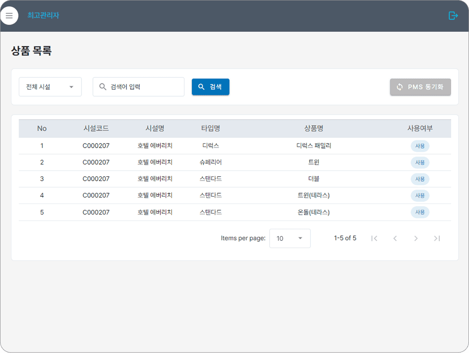Click the 상품명 column header
The width and height of the screenshot is (469, 353).
tap(314, 128)
